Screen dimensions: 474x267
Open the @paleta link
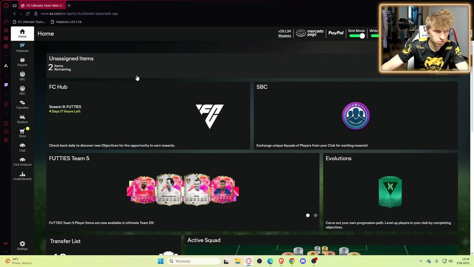click(x=284, y=36)
